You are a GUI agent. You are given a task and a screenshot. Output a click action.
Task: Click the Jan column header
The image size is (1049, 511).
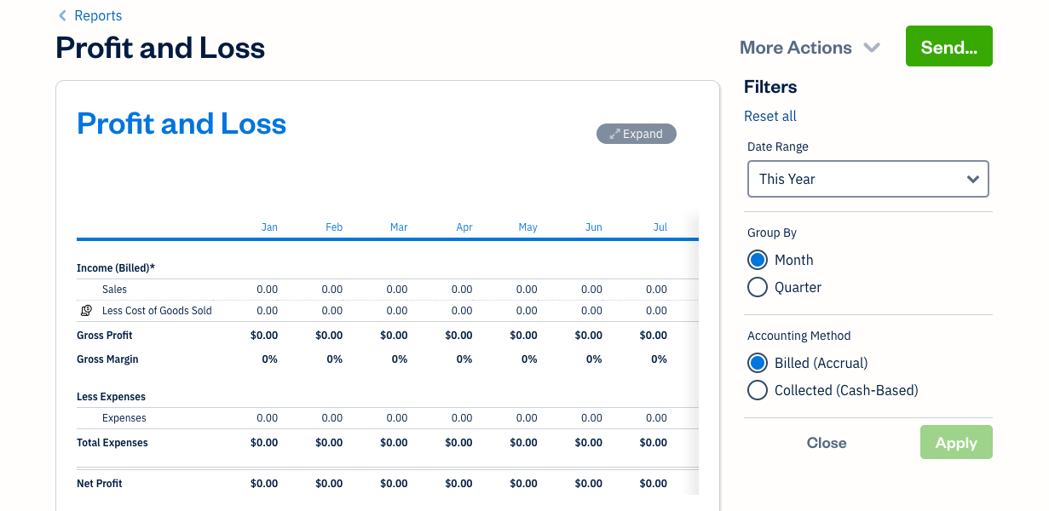click(269, 227)
